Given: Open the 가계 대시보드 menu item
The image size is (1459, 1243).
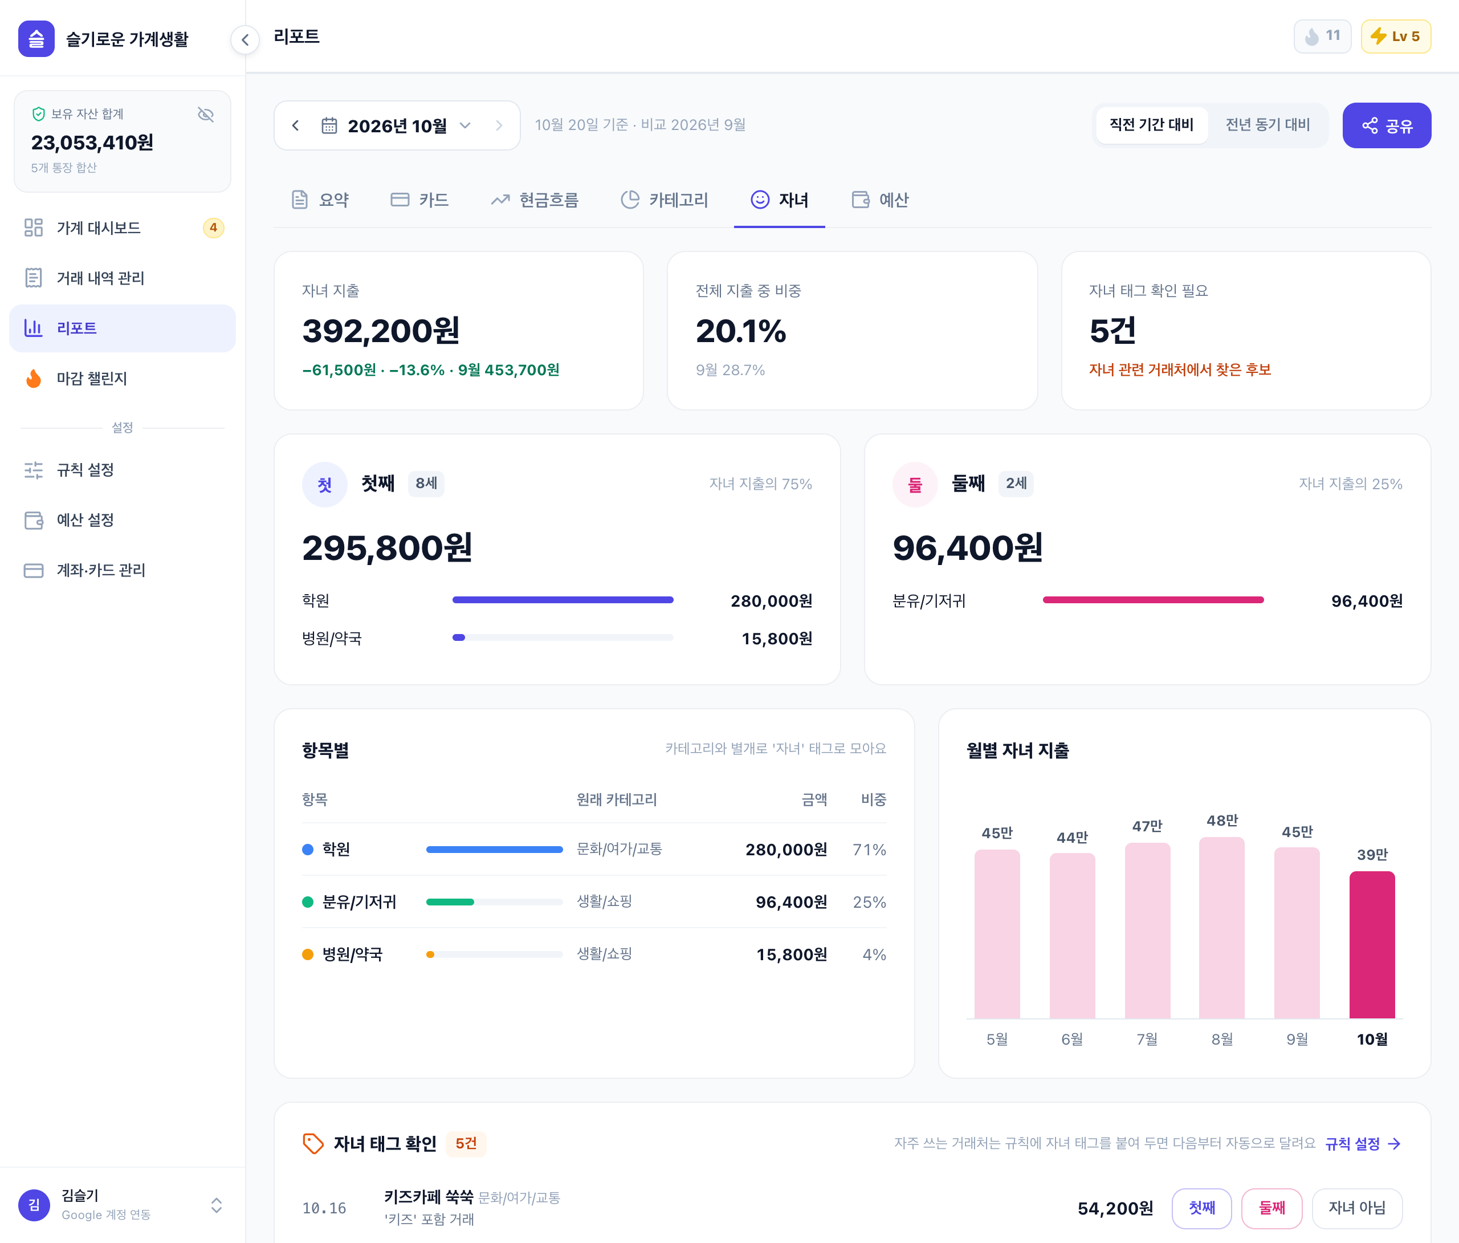Looking at the screenshot, I should (x=123, y=228).
